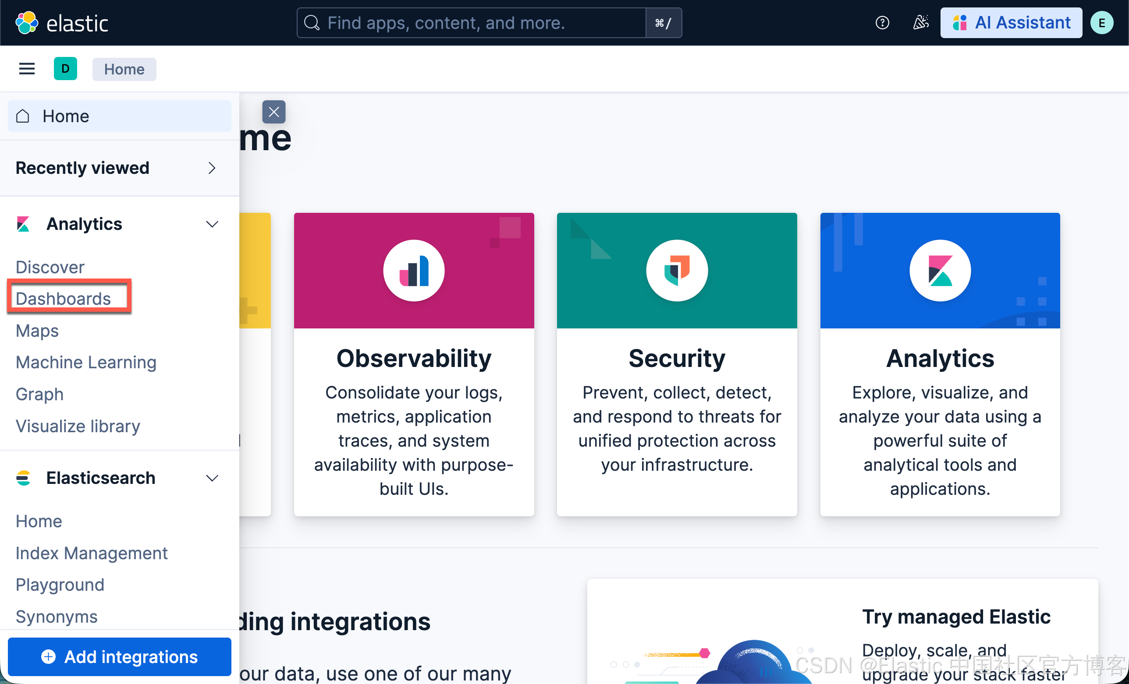Click the Analytics Kibana card icon
The image size is (1129, 684).
point(940,271)
